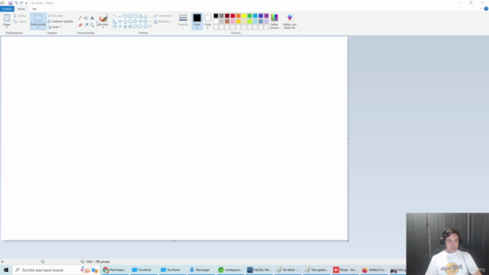The height and width of the screenshot is (275, 489).
Task: Choose the straight Line shape
Action: click(x=115, y=16)
